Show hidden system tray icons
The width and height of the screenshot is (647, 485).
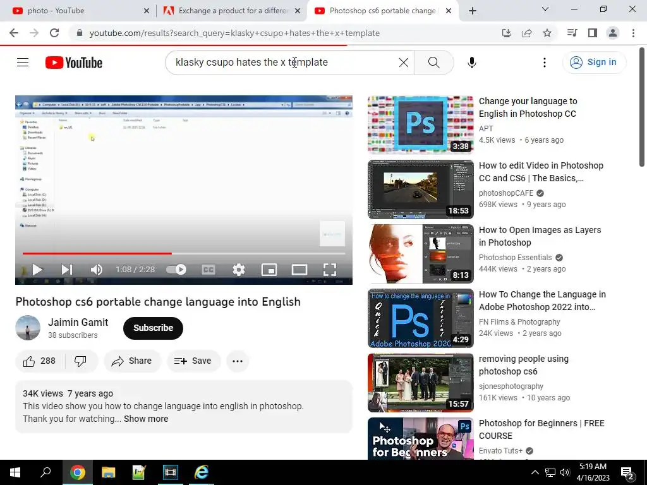point(535,472)
